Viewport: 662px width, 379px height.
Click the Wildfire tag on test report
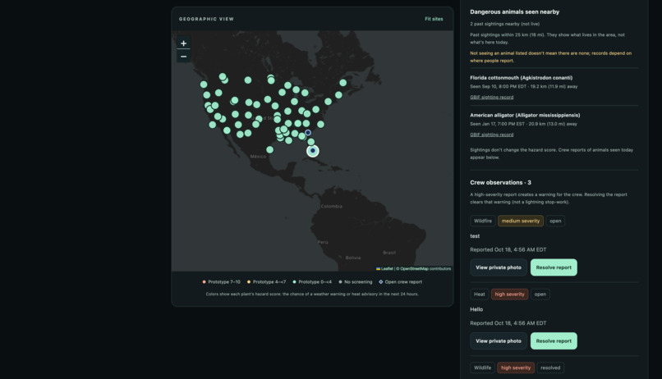click(483, 221)
